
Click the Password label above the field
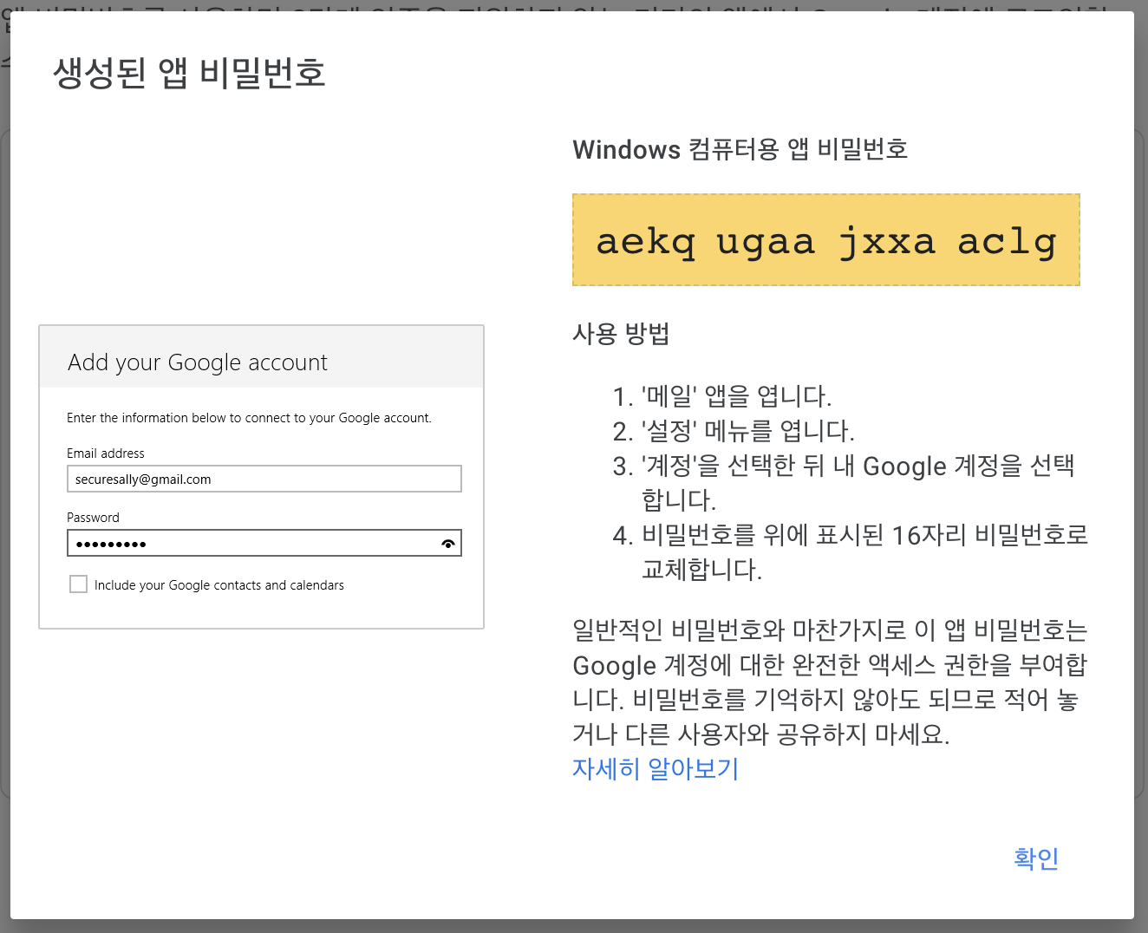pos(93,518)
